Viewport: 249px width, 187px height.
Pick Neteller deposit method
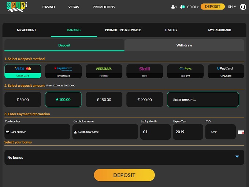(x=104, y=71)
